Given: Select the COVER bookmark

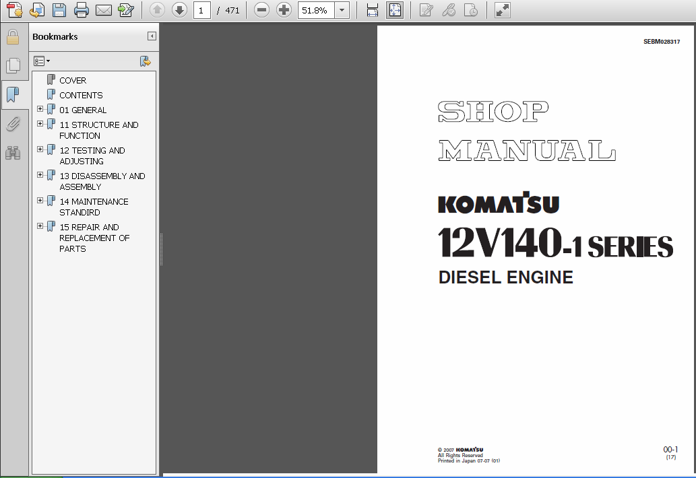Looking at the screenshot, I should coord(73,80).
